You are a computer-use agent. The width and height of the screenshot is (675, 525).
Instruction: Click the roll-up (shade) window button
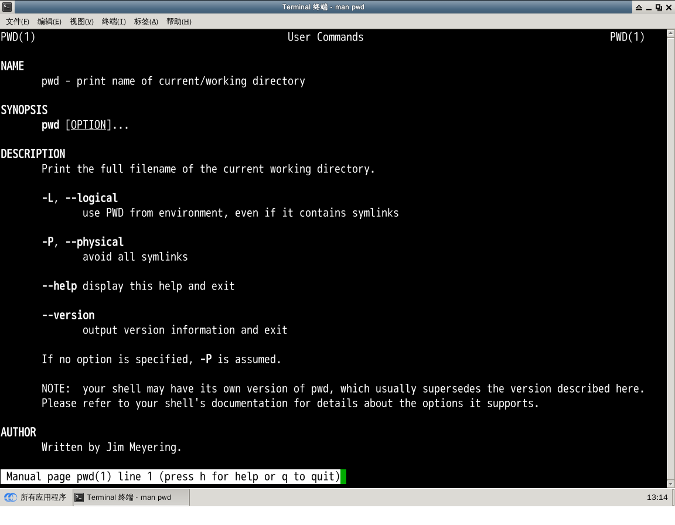638,7
